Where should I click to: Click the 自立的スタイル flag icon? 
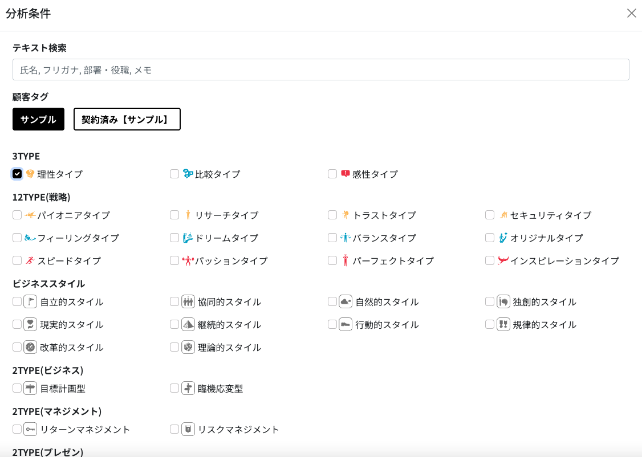(30, 301)
